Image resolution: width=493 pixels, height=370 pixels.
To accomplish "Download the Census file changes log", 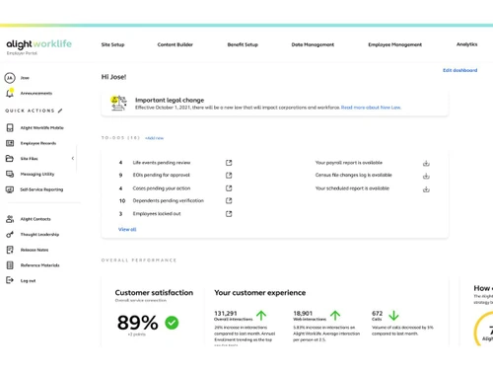I will 426,176.
